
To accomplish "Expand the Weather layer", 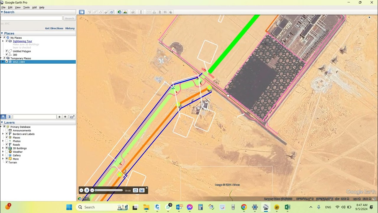I will pyautogui.click(x=3, y=152).
